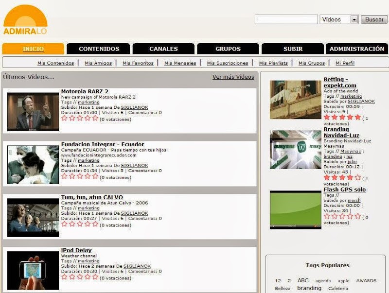Open iPod Delay title link
Viewport: 389px width, 293px height.
(76, 250)
